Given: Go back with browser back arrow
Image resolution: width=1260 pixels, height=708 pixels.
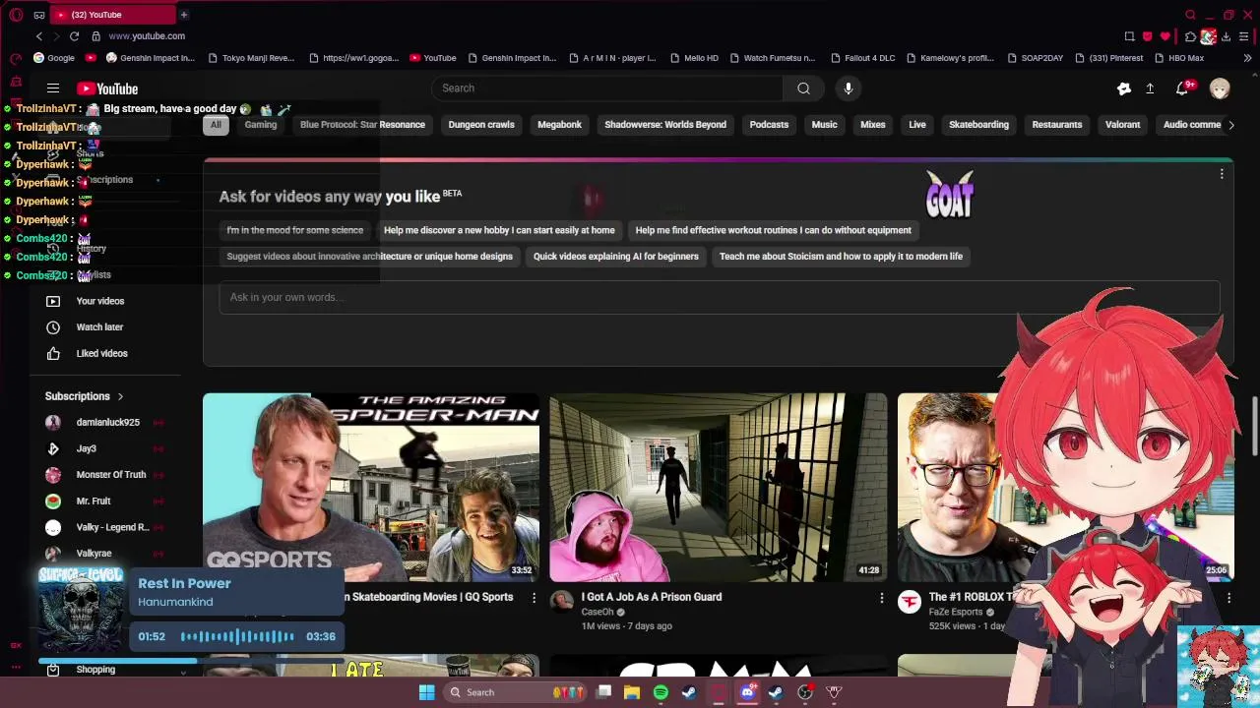Looking at the screenshot, I should 39,36.
